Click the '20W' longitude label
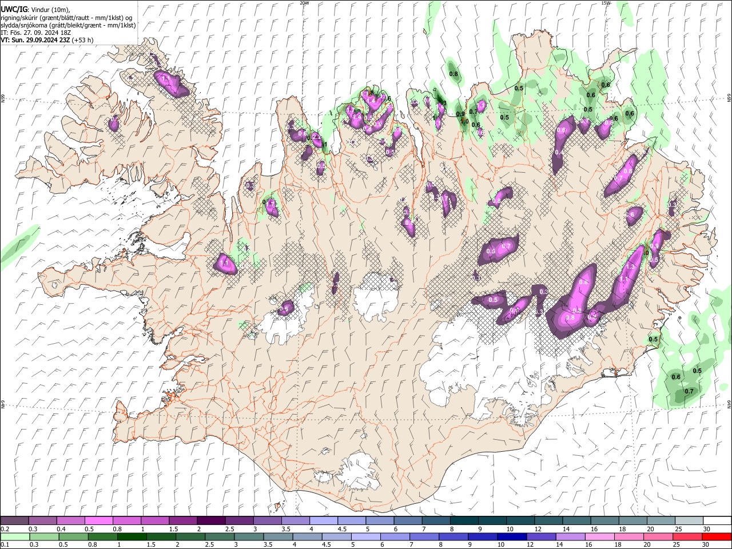Viewport: 732px width, 549px height. tap(304, 3)
